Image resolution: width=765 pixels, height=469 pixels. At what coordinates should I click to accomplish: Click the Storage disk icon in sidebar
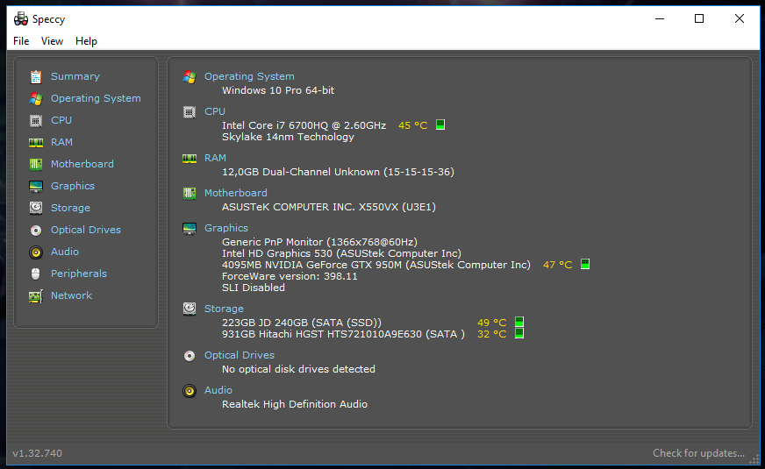[x=36, y=208]
